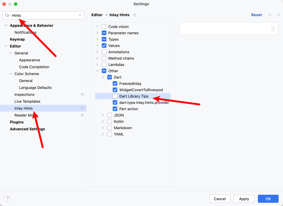Viewport: 283px width, 206px height.
Task: Click the search magnifier icon
Action: [x=7, y=15]
